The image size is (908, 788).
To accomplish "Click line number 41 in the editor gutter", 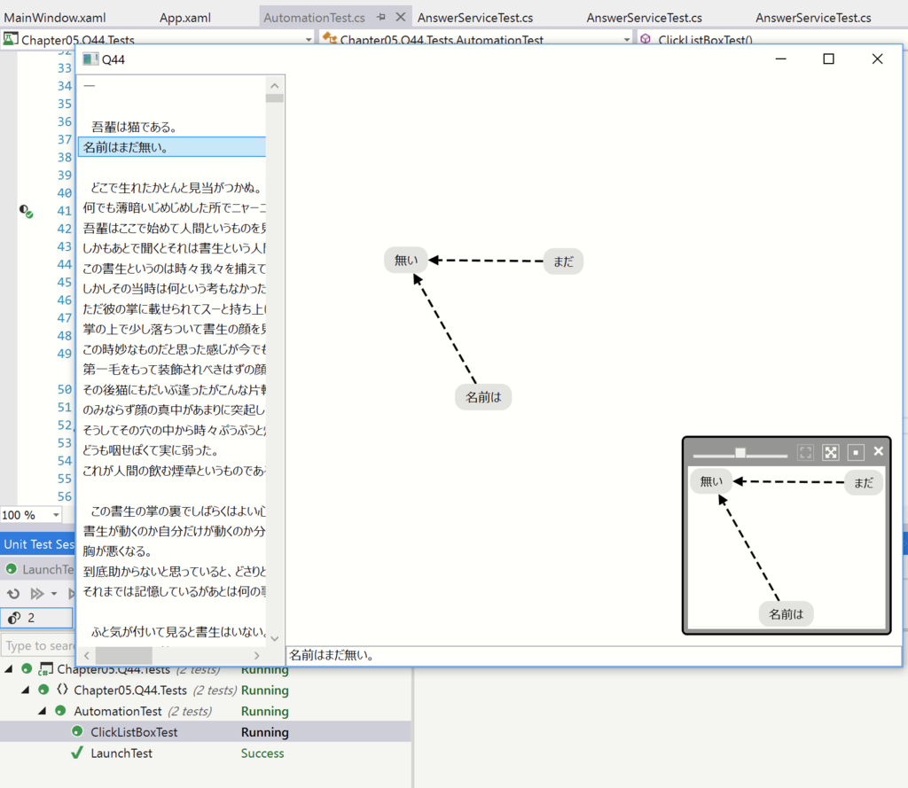I will [64, 211].
